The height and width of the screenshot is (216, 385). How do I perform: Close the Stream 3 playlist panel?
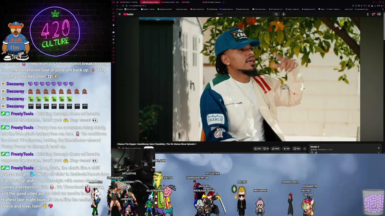pos(379,148)
